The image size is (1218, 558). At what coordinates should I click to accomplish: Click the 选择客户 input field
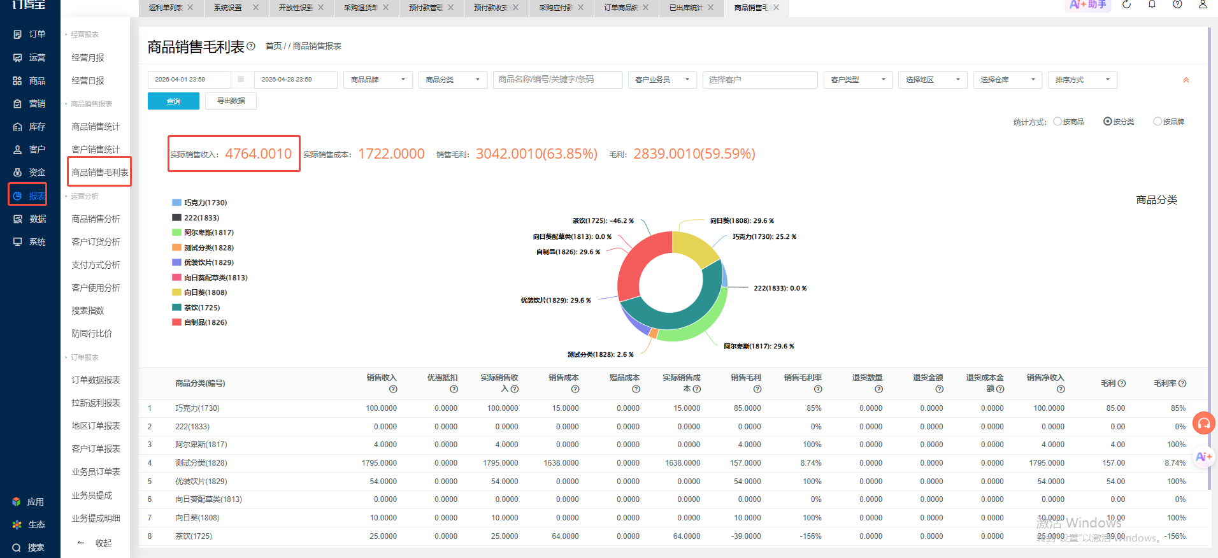point(761,80)
